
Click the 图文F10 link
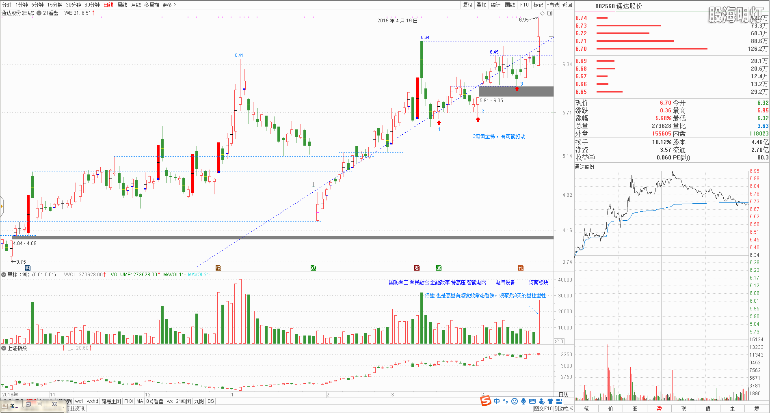tap(543, 409)
